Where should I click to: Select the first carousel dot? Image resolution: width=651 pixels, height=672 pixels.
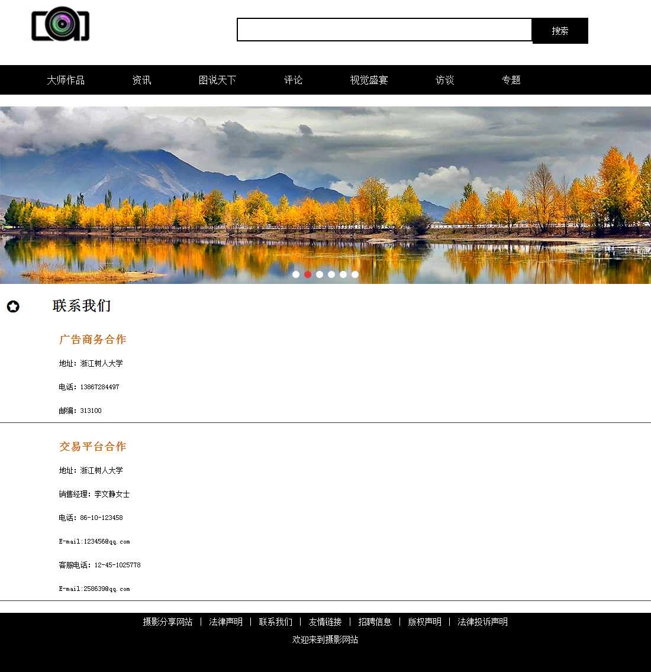pyautogui.click(x=296, y=274)
